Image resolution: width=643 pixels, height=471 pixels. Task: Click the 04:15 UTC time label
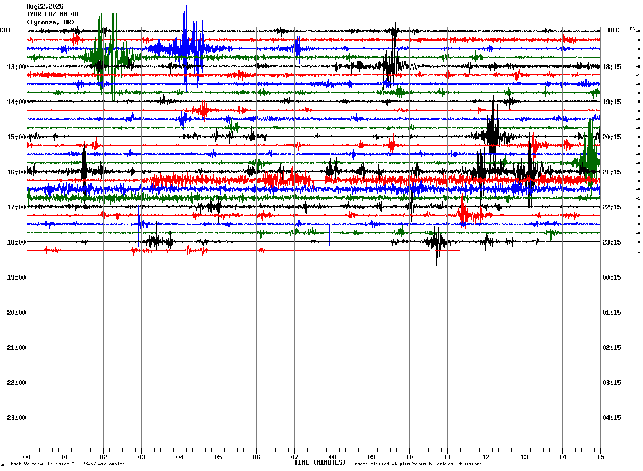tap(612, 418)
